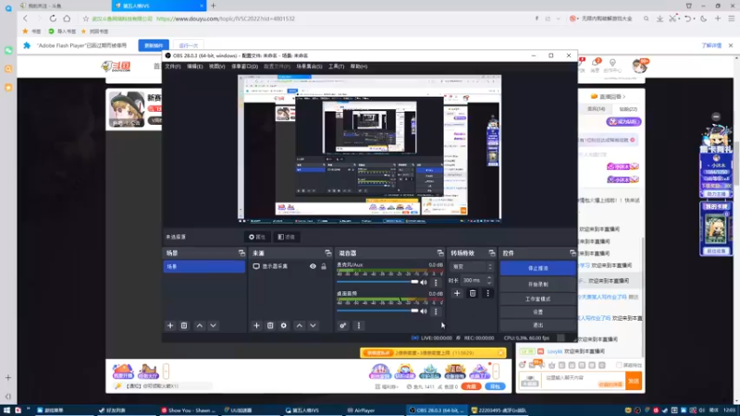Expand the browser address bar dropdown arrow
This screenshot has width=740, height=416.
[x=559, y=18]
